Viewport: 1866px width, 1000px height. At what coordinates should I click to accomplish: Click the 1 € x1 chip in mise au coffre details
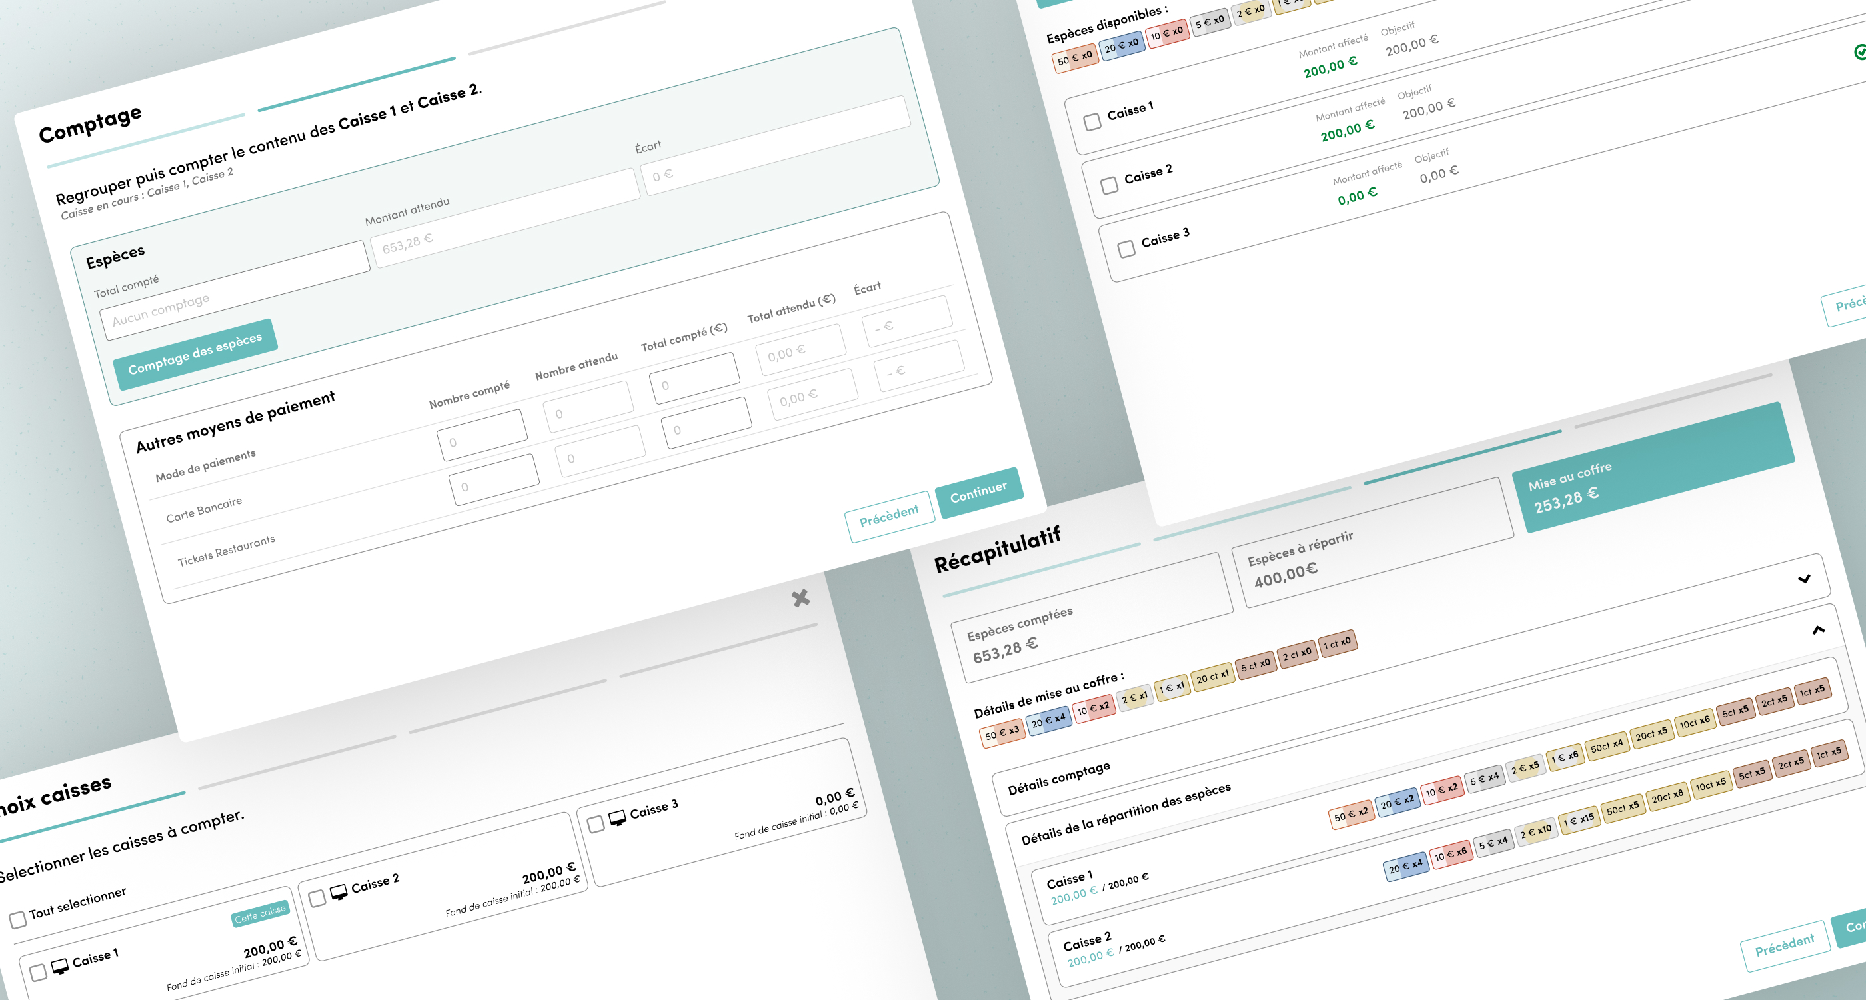tap(1171, 687)
